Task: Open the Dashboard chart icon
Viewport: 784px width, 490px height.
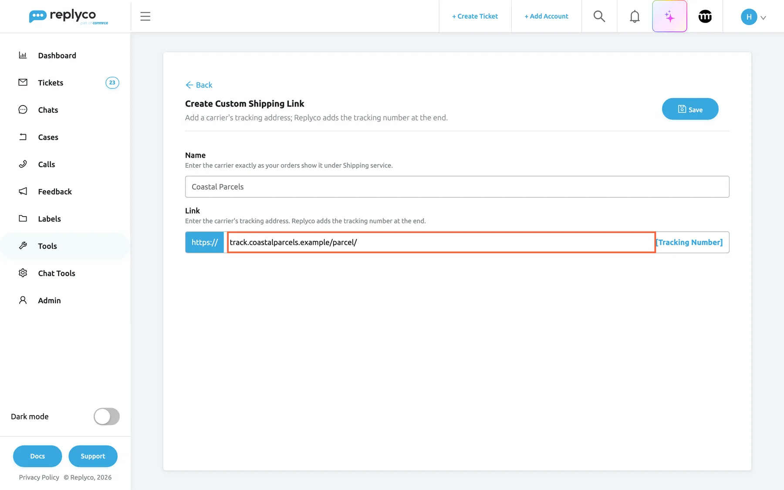Action: click(x=23, y=55)
